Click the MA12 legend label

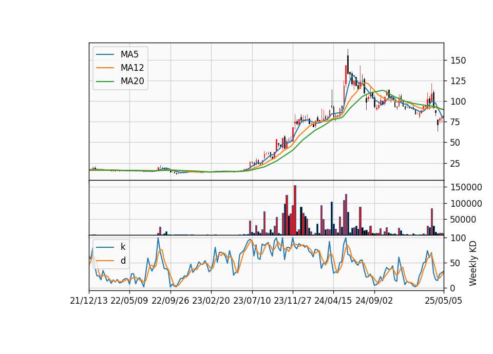[x=132, y=68]
